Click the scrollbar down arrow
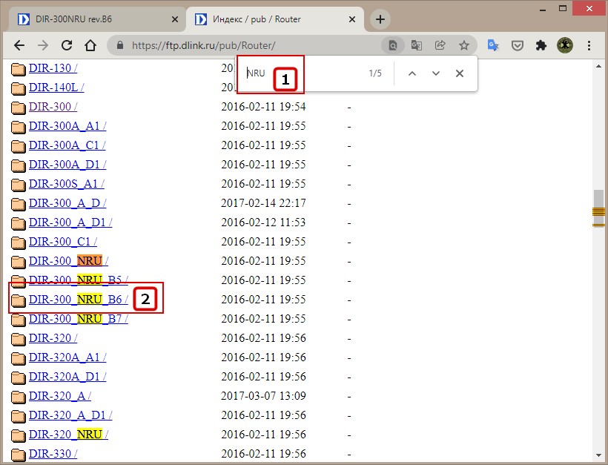The height and width of the screenshot is (465, 608). [x=598, y=455]
